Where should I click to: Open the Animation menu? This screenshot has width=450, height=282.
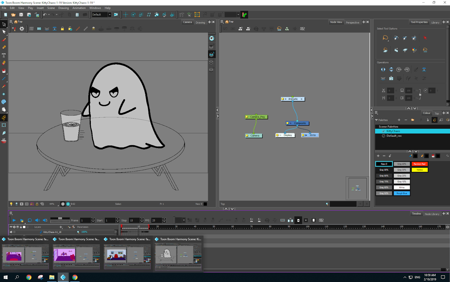79,8
